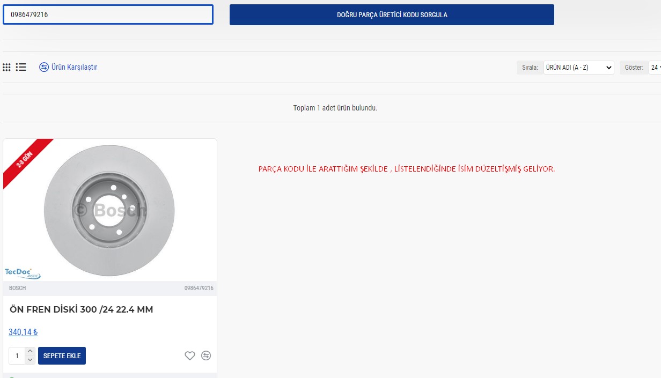Increase quantity with the up arrow
Viewport: 661px width, 378px height.
(x=30, y=351)
